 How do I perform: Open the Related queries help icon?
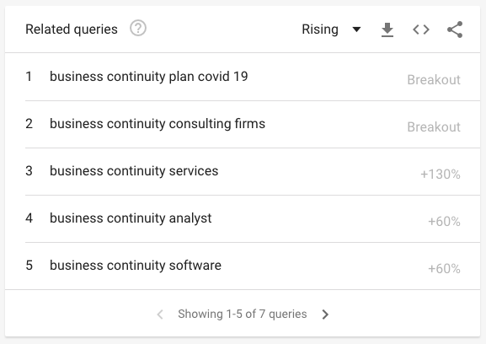(x=138, y=28)
